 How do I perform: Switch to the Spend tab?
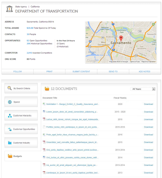coord(21,102)
